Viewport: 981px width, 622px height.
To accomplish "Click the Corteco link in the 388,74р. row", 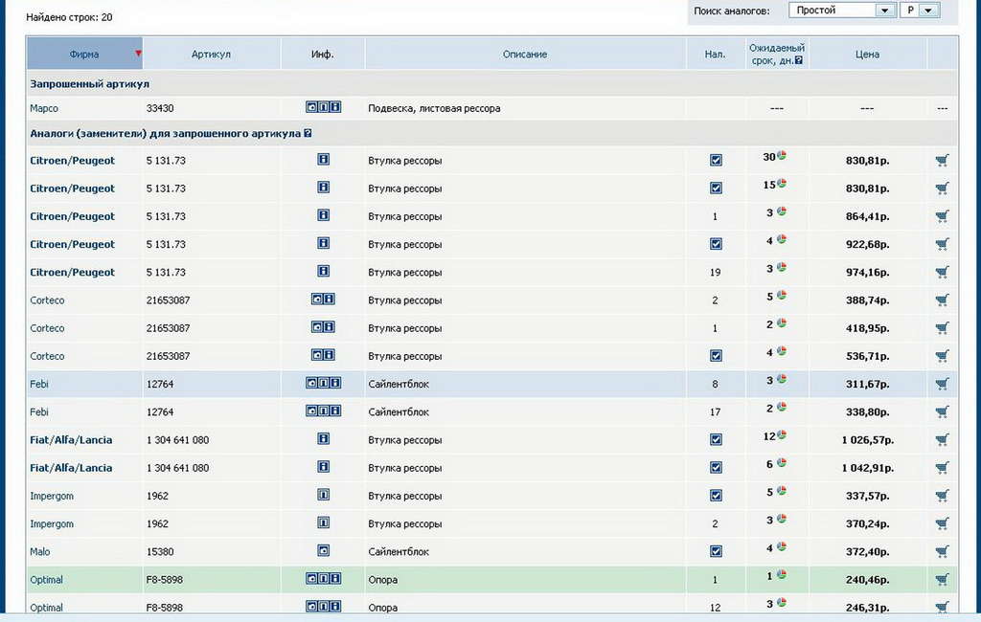I will pos(47,300).
